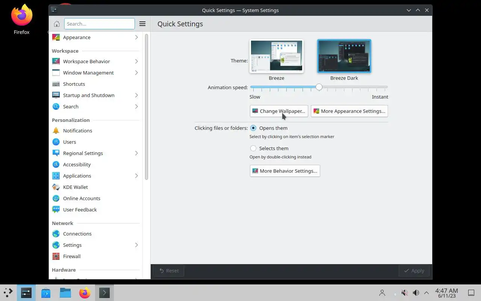Open Discover store from the taskbar
This screenshot has width=481, height=301.
46,292
